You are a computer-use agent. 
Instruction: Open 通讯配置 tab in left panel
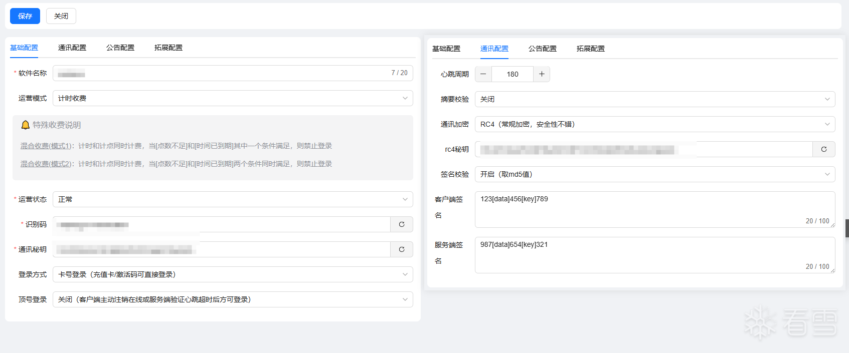(72, 48)
